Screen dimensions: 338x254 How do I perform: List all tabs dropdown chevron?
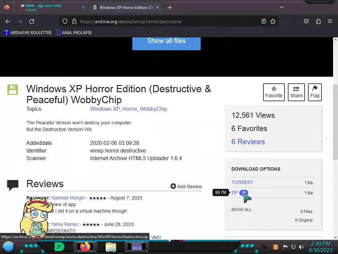282,7
